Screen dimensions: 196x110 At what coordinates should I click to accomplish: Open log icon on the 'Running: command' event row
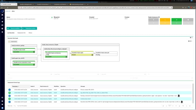coord(179,96)
